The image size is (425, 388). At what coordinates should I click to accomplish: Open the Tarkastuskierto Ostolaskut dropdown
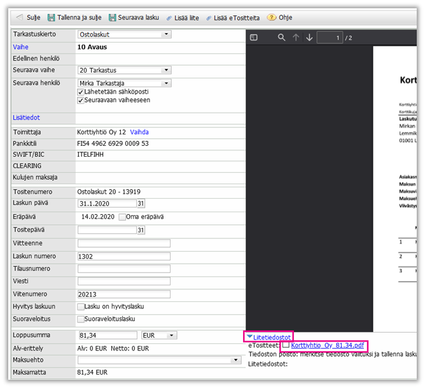pos(125,34)
